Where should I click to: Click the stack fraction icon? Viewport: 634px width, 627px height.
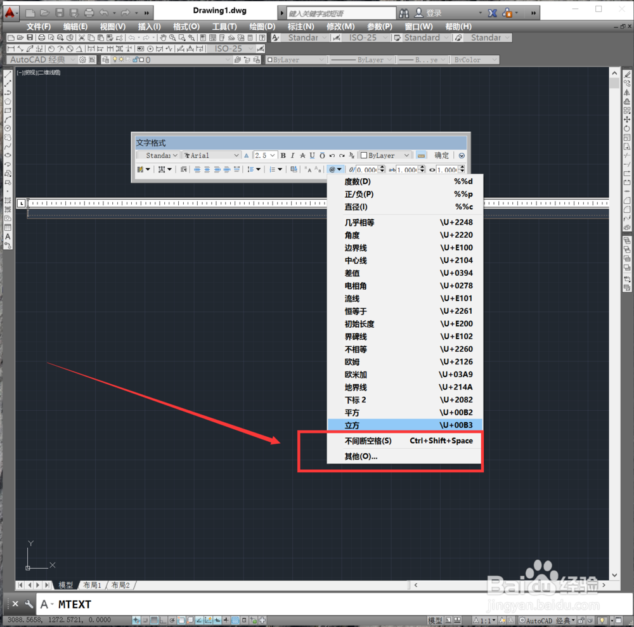pyautogui.click(x=352, y=155)
